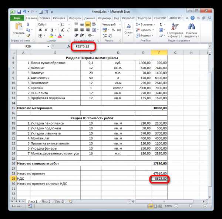Align cell text right
This screenshot has width=222, height=219.
coord(88,30)
